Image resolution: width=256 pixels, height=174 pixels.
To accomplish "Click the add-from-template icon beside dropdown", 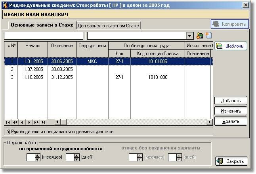I will pyautogui.click(x=200, y=35).
